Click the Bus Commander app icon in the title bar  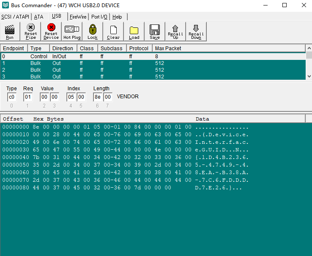point(5,5)
